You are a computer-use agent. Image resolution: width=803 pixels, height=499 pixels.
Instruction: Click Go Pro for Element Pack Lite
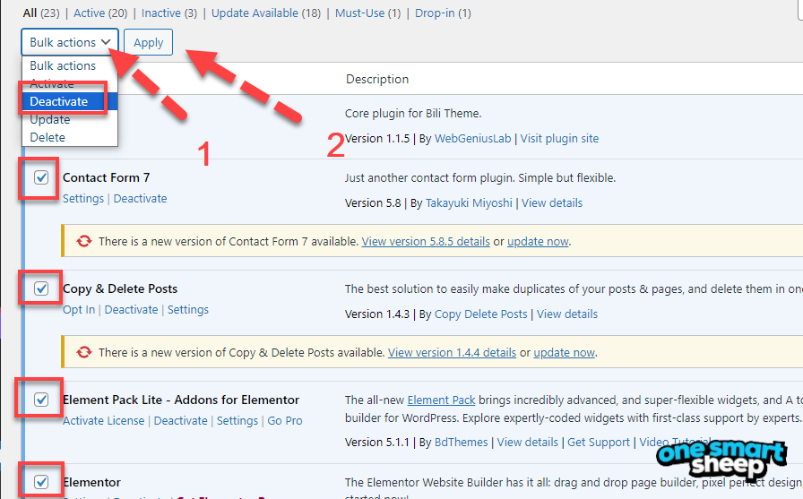point(285,421)
